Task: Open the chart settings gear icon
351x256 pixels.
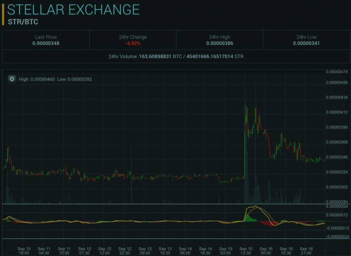Action: tap(12, 79)
